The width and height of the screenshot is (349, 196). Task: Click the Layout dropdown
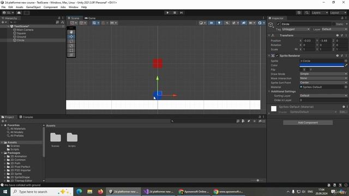point(338,13)
